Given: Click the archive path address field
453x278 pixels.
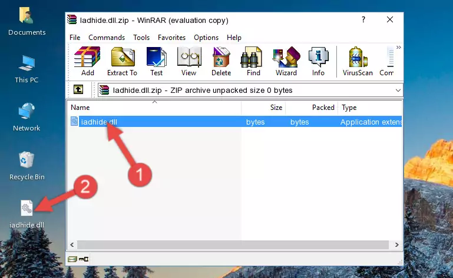Looking at the screenshot, I should (x=250, y=91).
